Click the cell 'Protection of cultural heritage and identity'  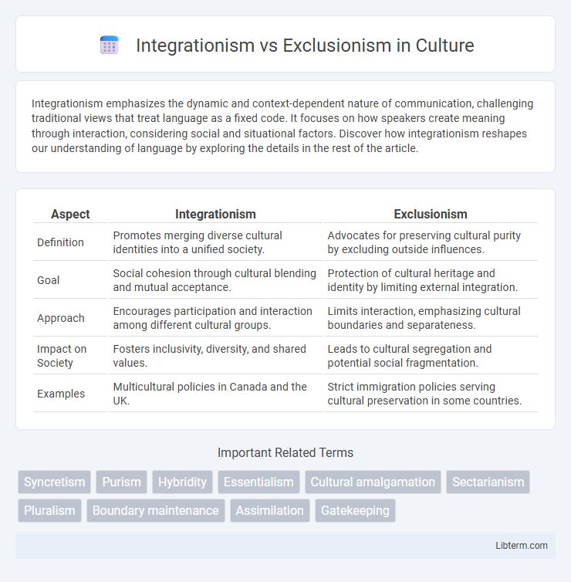point(431,280)
